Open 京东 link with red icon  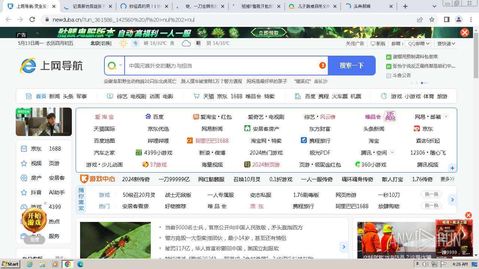point(423,129)
